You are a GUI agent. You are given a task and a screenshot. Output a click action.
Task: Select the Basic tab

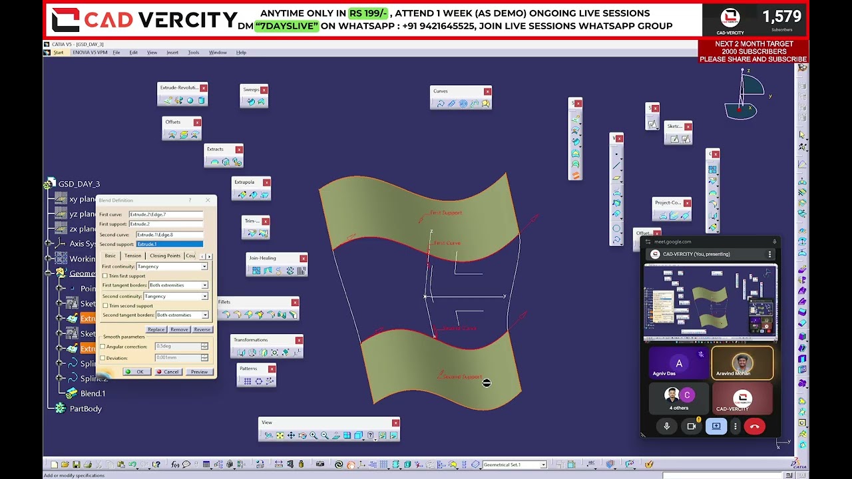110,256
